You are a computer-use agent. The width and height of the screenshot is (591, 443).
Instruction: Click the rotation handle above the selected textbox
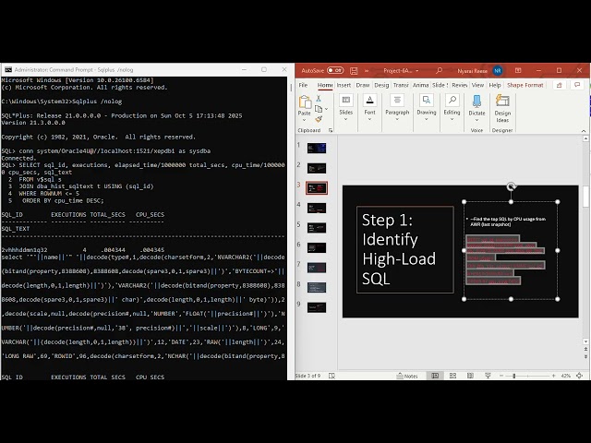[511, 186]
